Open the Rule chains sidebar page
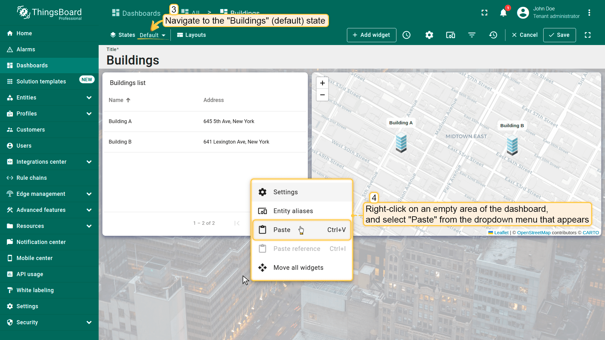 (32, 178)
